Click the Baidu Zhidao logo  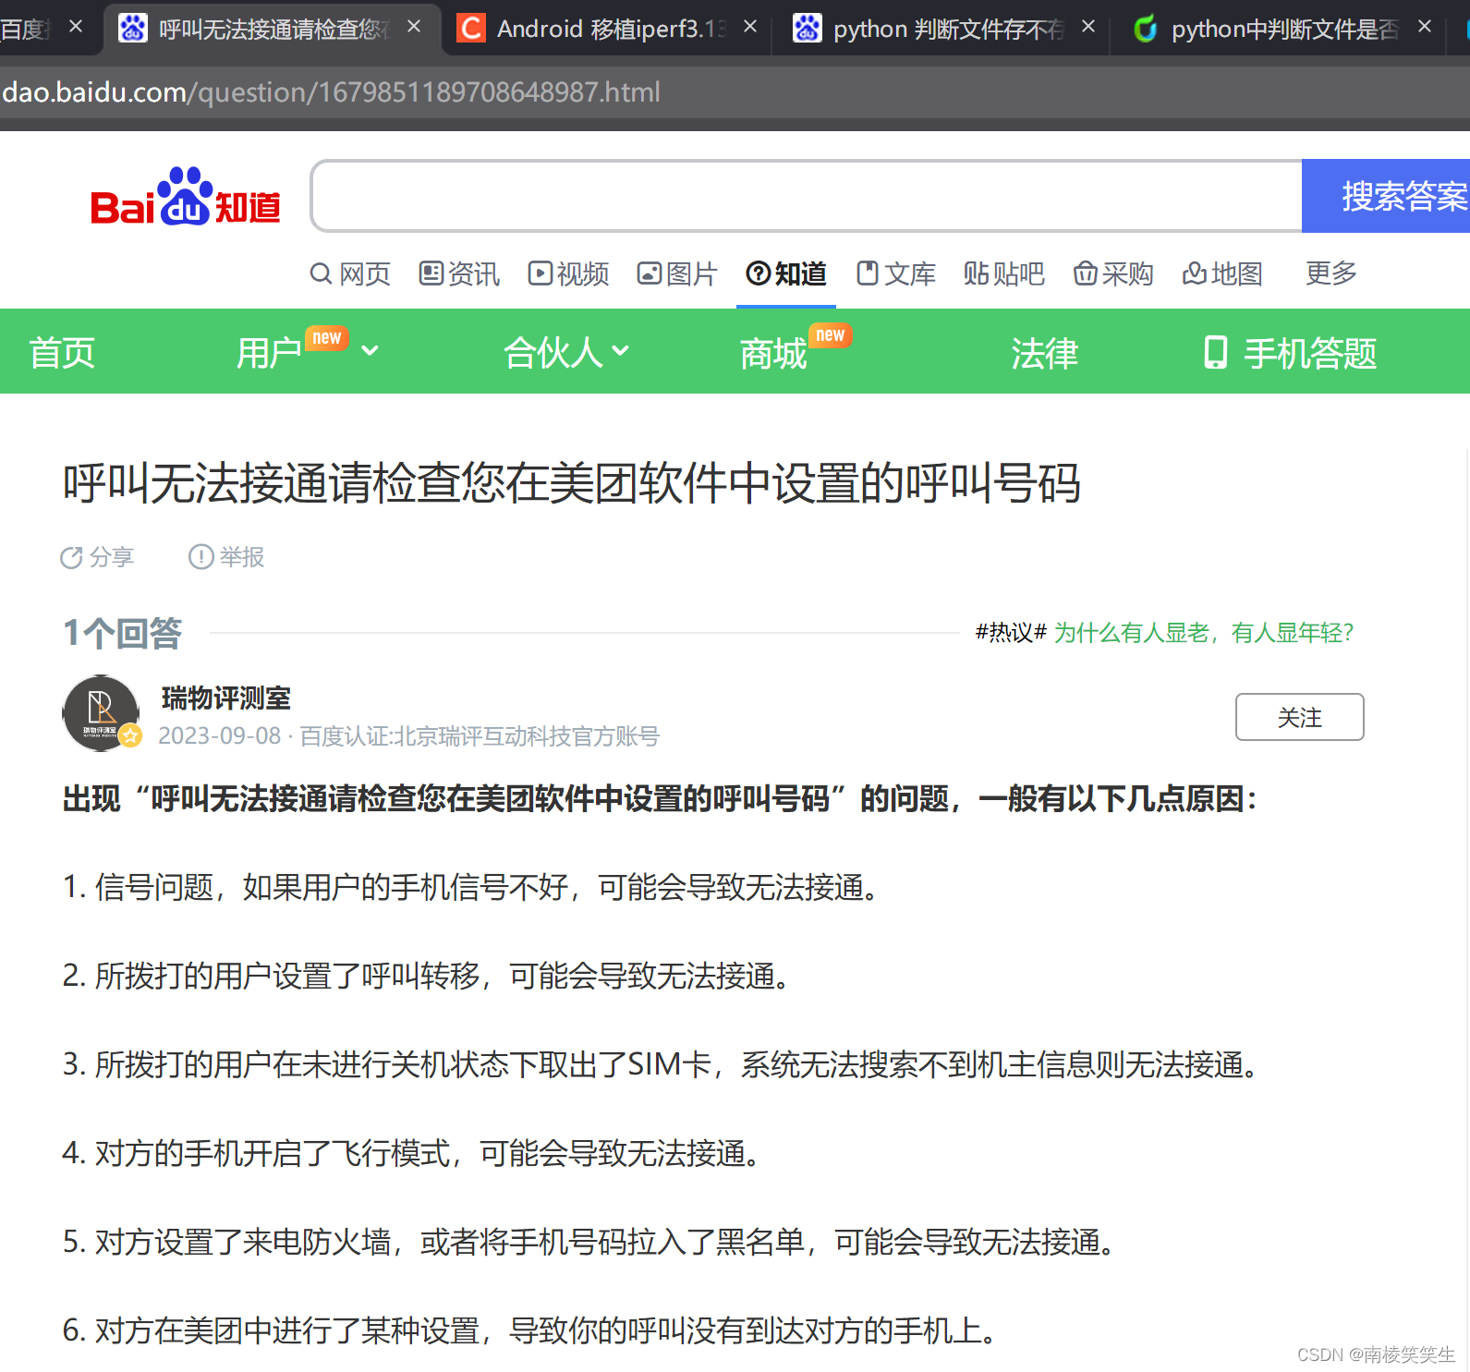coord(186,197)
